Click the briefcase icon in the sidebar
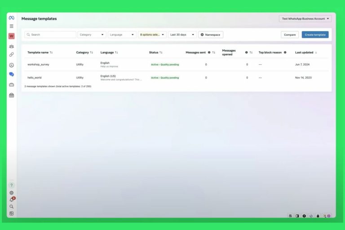This screenshot has height=230, width=345. click(11, 84)
